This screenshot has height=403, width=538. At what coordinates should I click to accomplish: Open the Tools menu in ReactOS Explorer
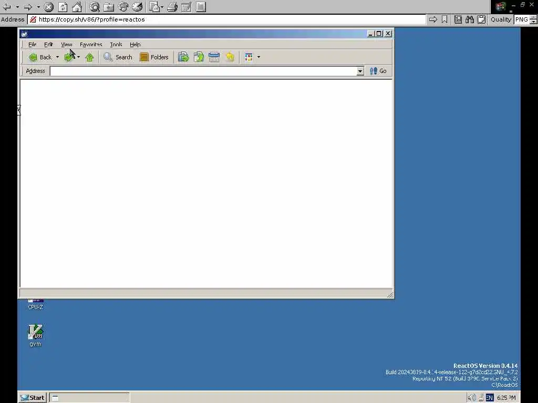(116, 44)
